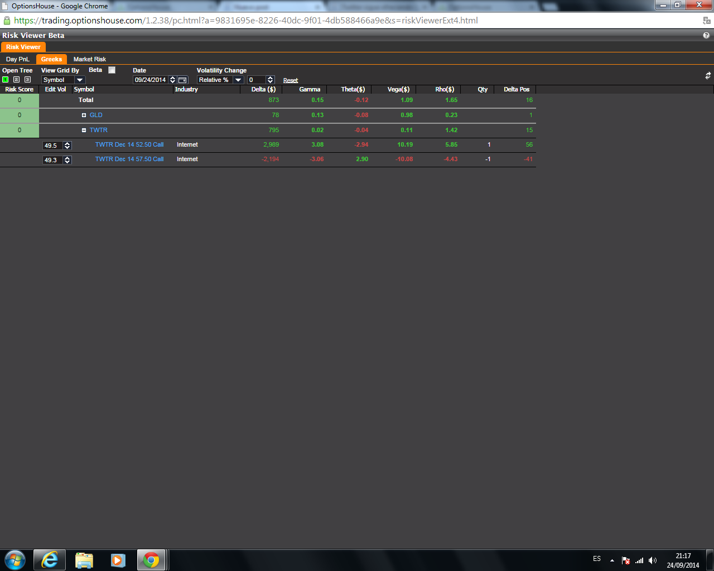The height and width of the screenshot is (571, 714).
Task: Open the Risk Viewer help icon
Action: coord(706,35)
